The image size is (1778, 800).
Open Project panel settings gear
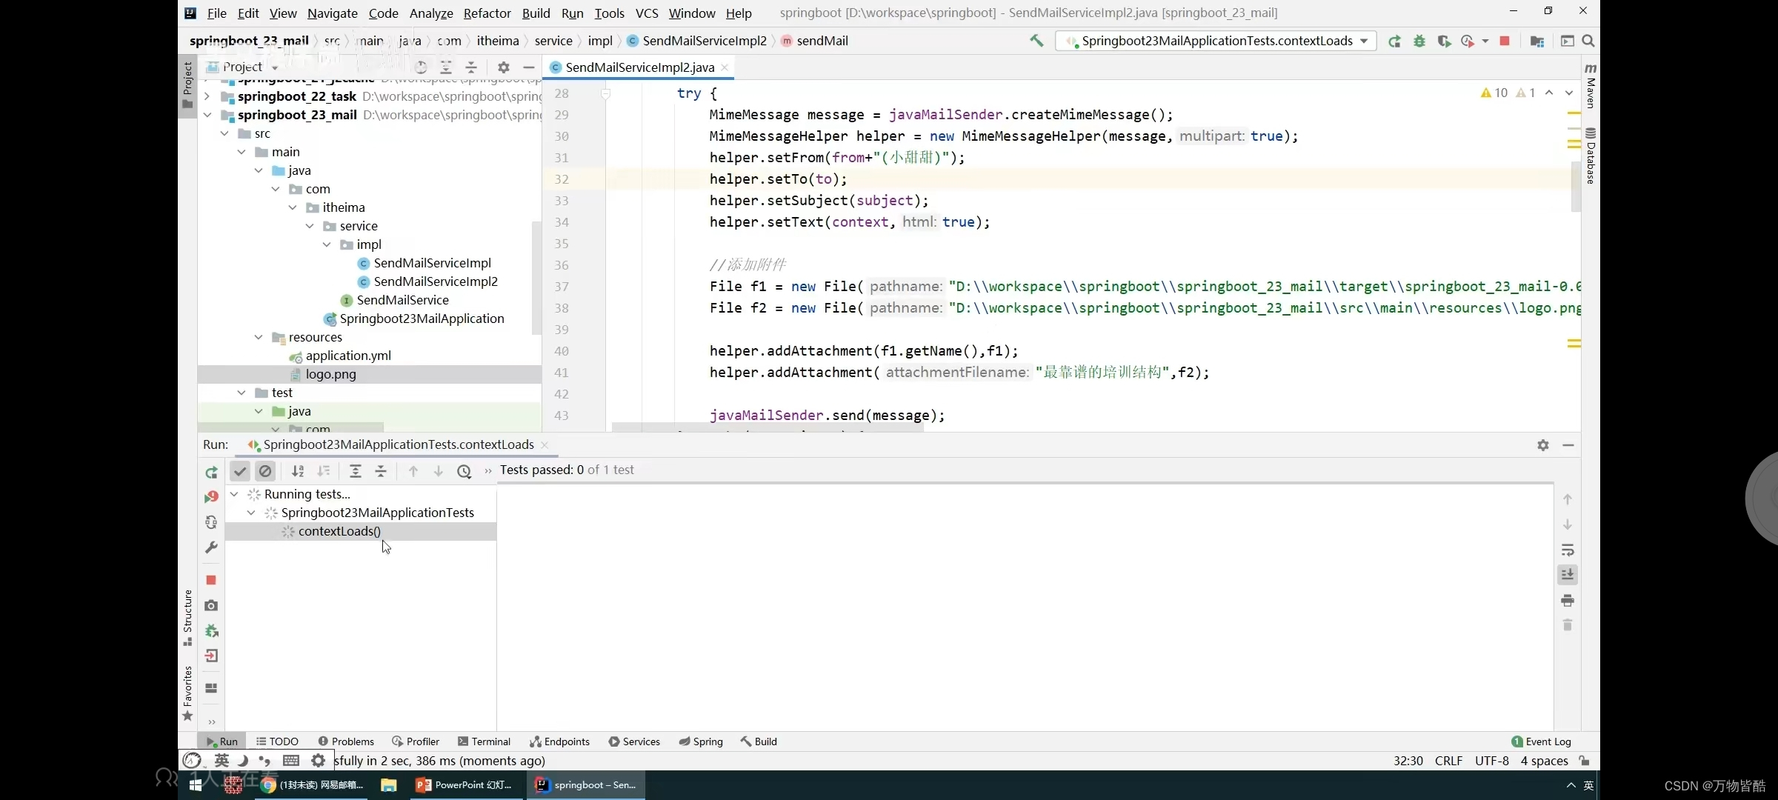pos(504,67)
